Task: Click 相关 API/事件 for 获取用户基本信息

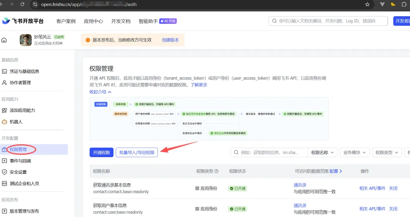Action: [372, 209]
